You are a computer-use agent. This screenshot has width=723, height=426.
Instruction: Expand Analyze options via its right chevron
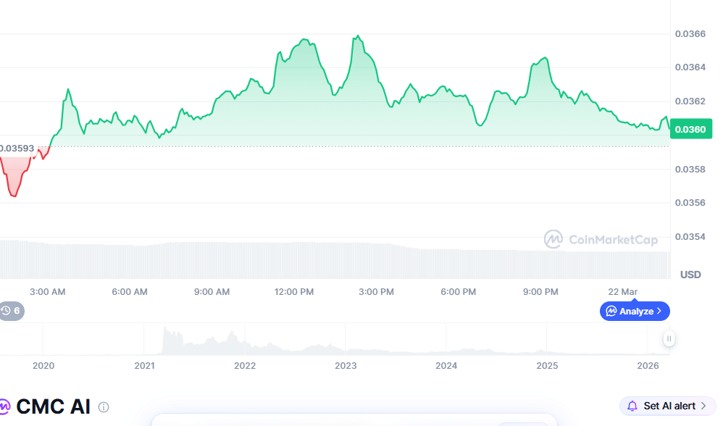659,311
